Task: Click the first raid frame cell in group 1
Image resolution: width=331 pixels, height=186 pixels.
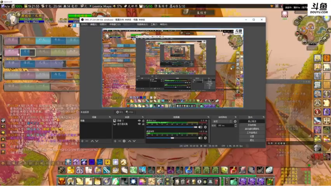Action: coord(12,40)
